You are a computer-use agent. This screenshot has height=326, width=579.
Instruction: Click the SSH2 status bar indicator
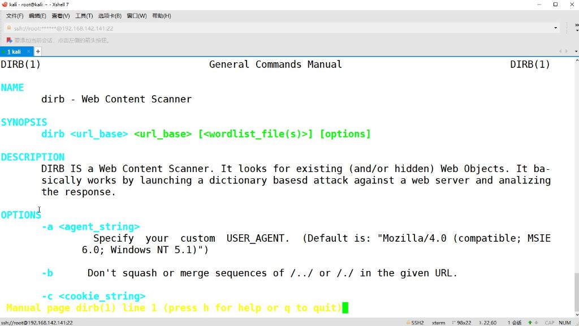[x=415, y=323]
